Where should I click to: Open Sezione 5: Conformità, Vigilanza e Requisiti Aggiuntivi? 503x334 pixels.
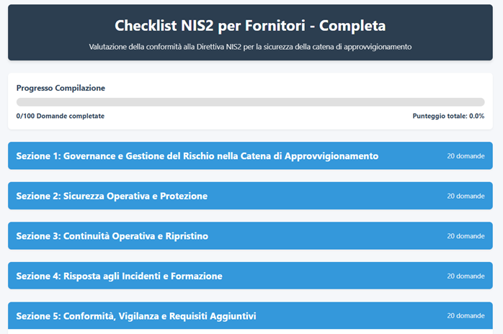[x=135, y=316]
